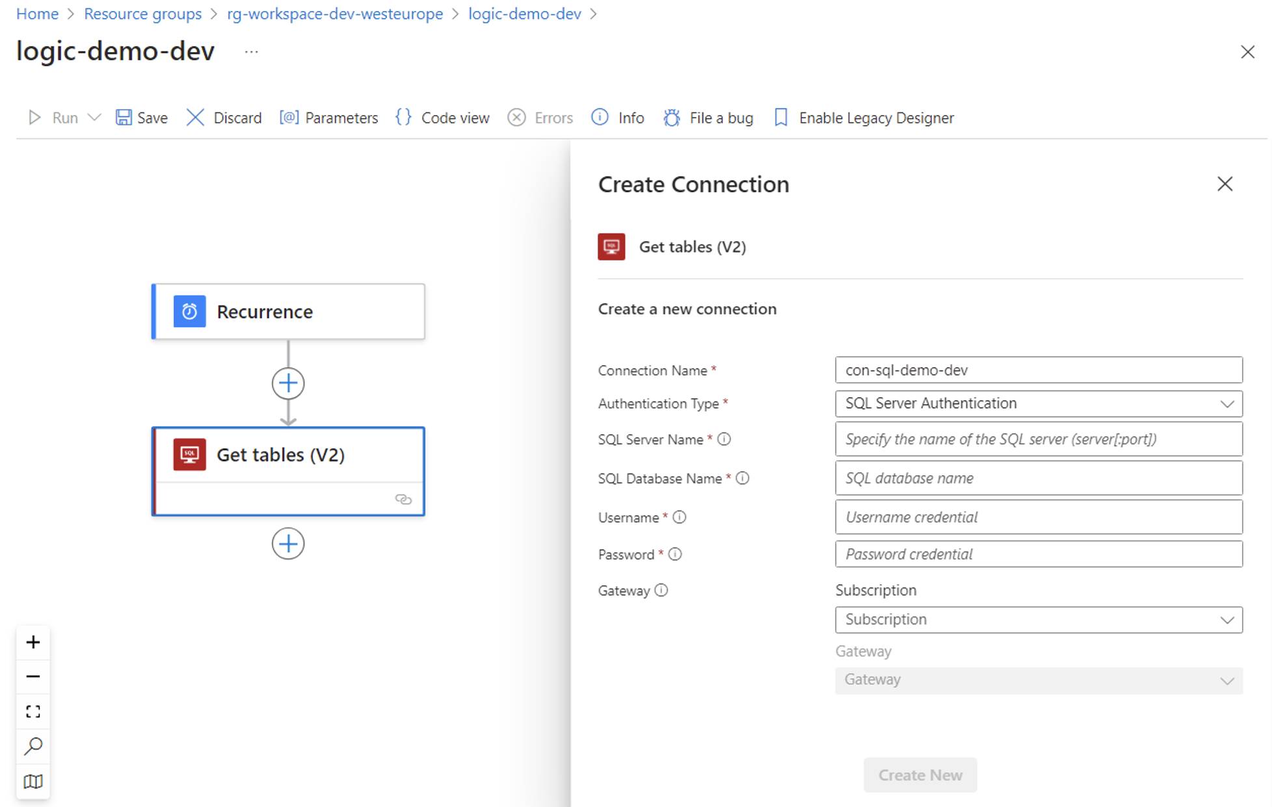Screen dimensions: 1272x807
Task: Zoom in on the designer canvas
Action: pyautogui.click(x=33, y=642)
